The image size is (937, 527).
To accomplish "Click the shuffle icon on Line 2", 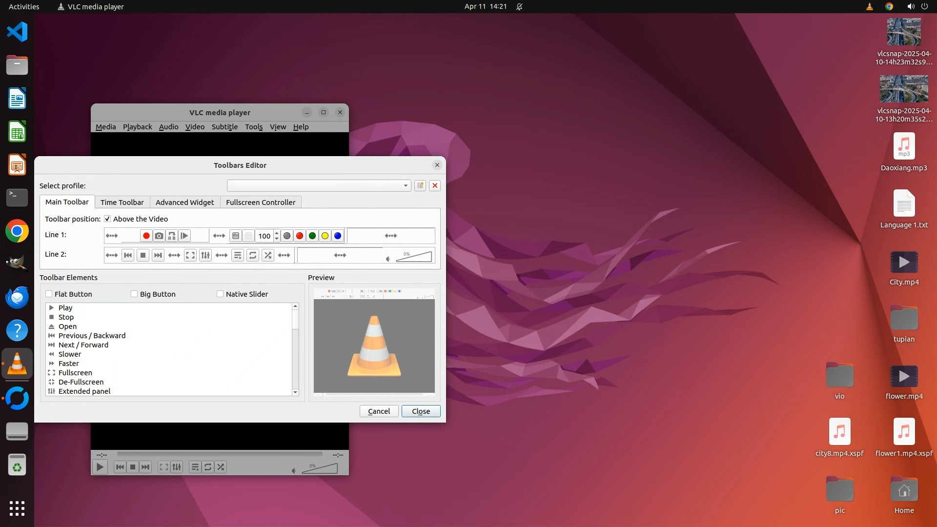I will click(268, 255).
